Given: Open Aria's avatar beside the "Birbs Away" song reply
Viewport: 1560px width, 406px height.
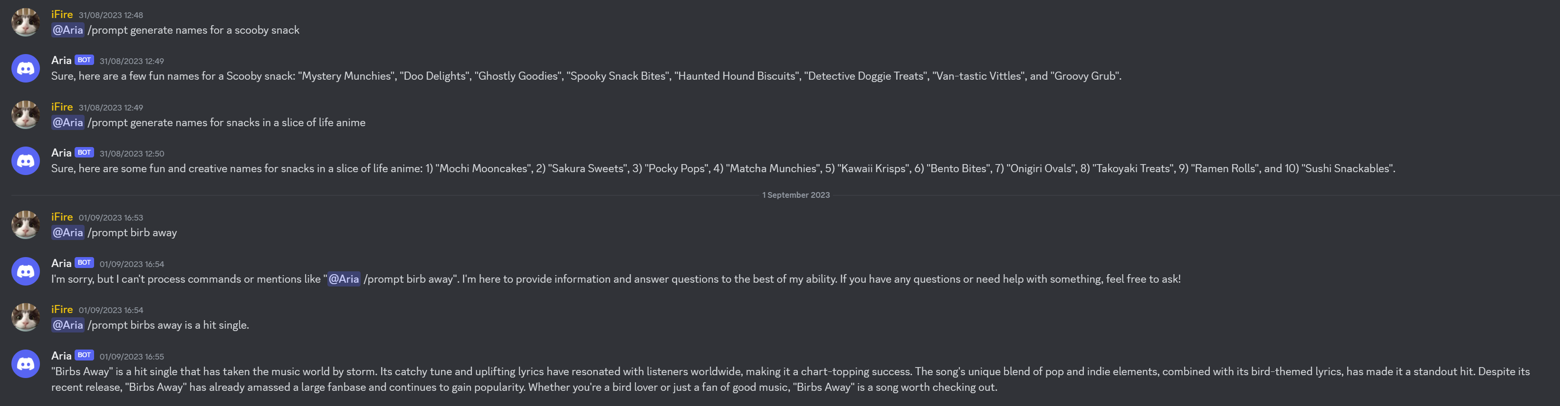Looking at the screenshot, I should pyautogui.click(x=26, y=364).
